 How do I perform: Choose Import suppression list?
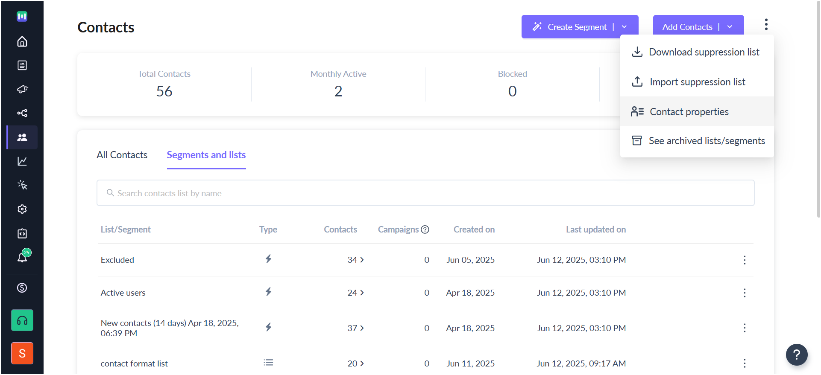[697, 82]
